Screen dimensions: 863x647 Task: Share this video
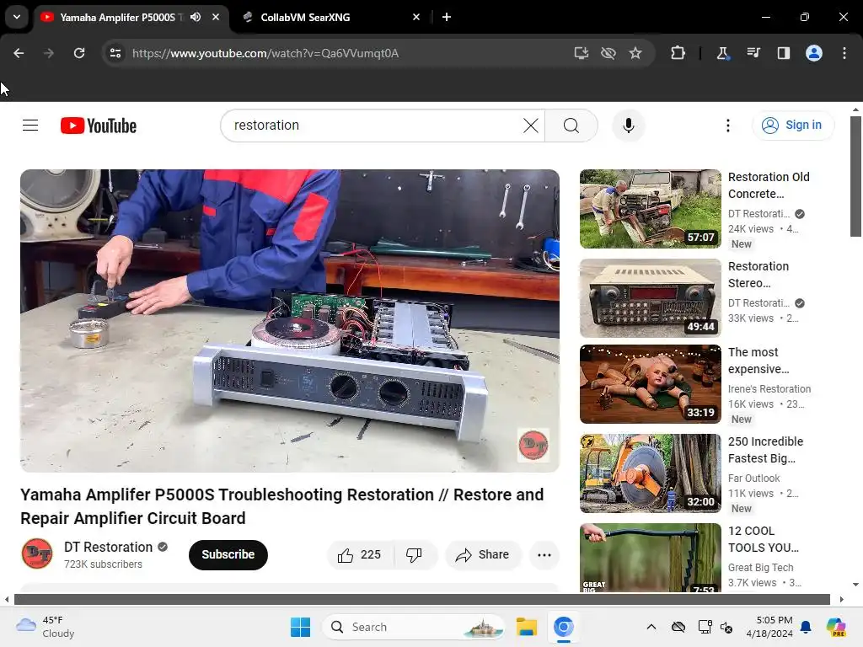pos(483,554)
